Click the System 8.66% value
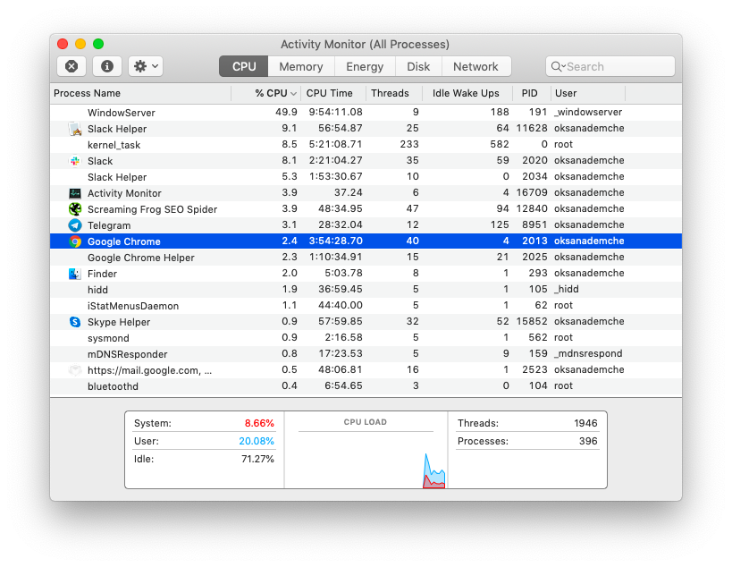 tap(259, 423)
